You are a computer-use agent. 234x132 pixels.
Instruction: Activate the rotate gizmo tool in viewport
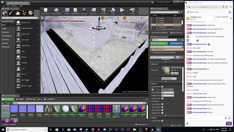106,18
